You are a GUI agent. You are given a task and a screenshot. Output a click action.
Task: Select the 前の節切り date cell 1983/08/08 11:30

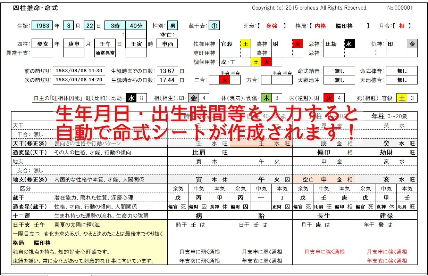click(78, 71)
